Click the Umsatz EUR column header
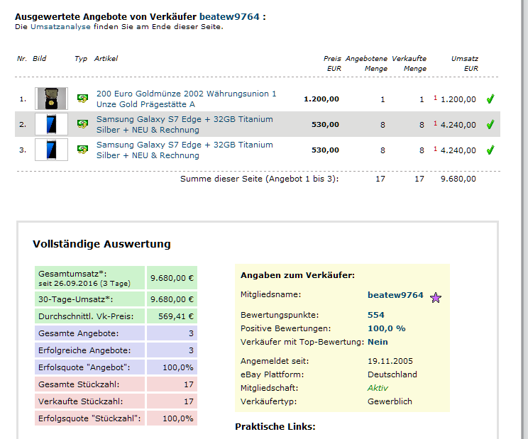This screenshot has width=528, height=439. 465,64
